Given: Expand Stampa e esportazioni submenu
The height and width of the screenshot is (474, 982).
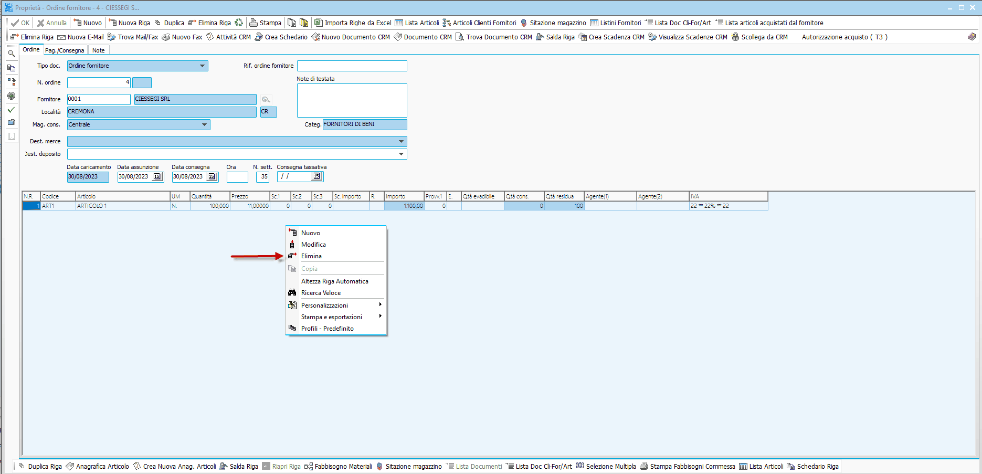Looking at the screenshot, I should [336, 317].
